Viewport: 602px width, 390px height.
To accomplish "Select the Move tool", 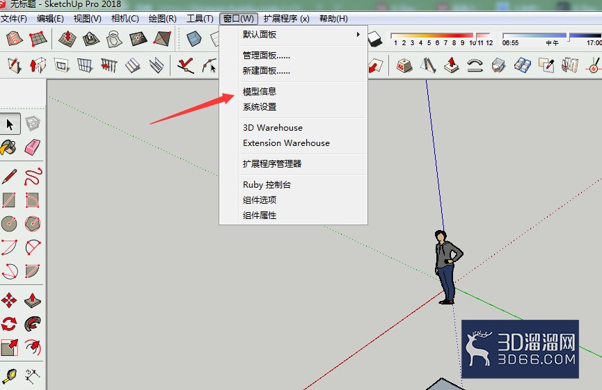I will point(9,300).
